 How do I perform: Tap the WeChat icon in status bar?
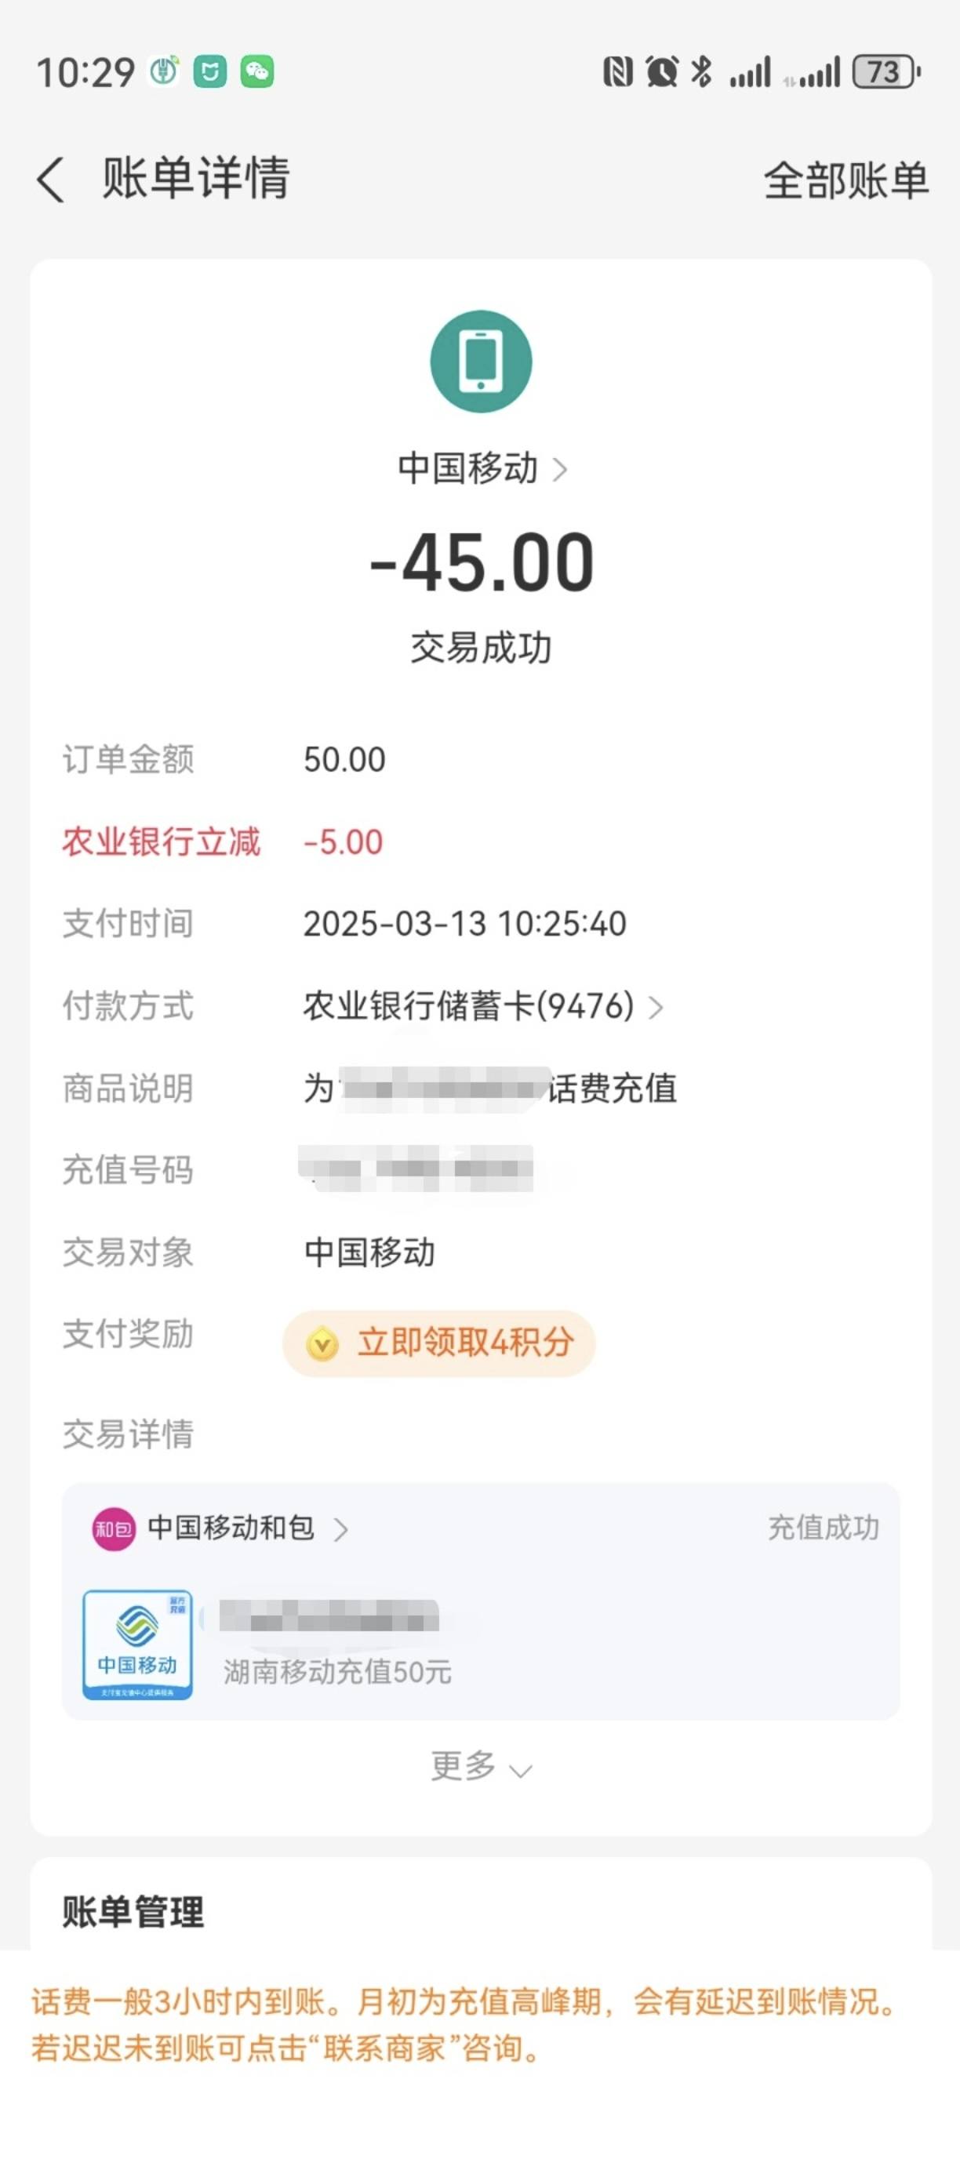click(257, 72)
